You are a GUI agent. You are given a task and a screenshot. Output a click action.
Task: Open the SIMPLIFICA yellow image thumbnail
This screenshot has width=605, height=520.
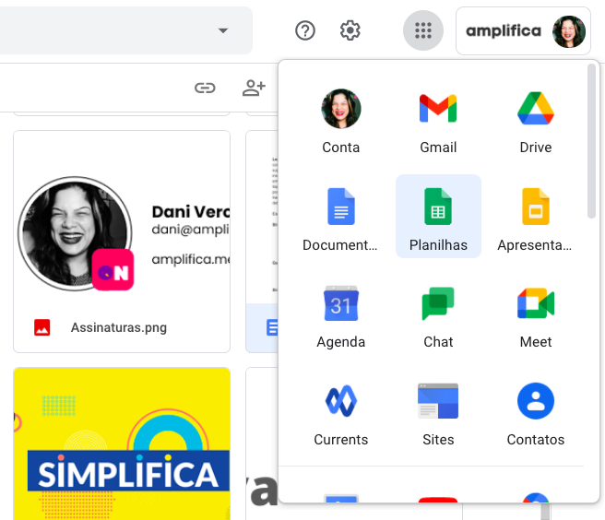click(x=122, y=443)
